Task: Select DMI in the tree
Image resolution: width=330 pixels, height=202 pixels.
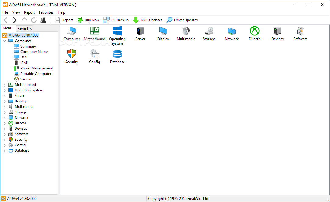Action: tap(21, 57)
